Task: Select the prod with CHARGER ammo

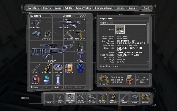Action: click(47, 35)
